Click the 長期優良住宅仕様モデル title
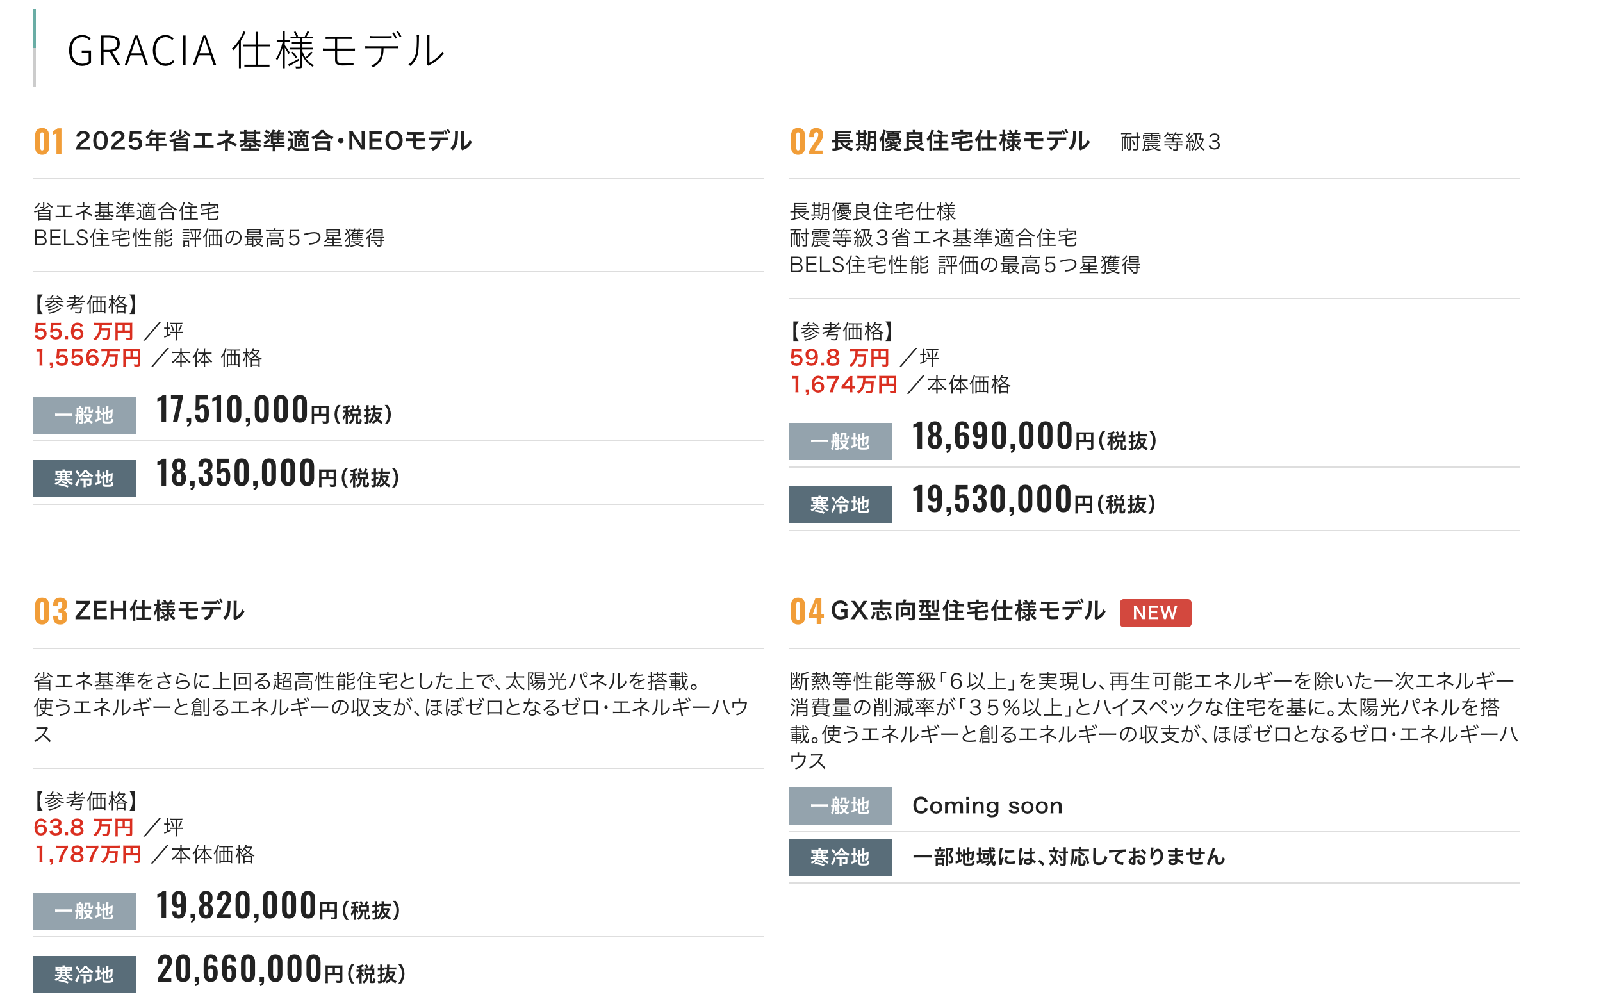1617x997 pixels. click(960, 141)
